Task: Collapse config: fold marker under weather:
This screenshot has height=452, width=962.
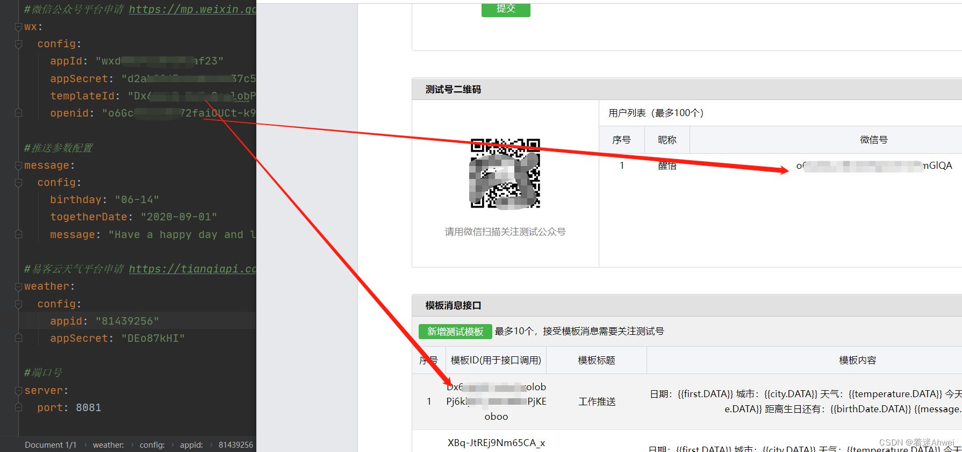Action: (18, 304)
